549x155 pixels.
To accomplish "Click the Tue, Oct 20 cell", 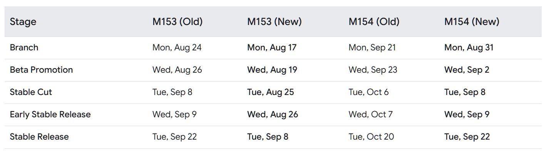I will (371, 137).
